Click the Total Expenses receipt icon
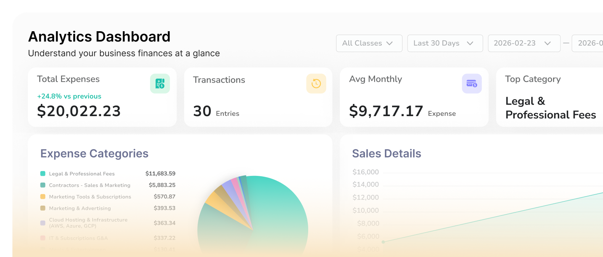Screen dimensions: 603x257 click(x=160, y=83)
